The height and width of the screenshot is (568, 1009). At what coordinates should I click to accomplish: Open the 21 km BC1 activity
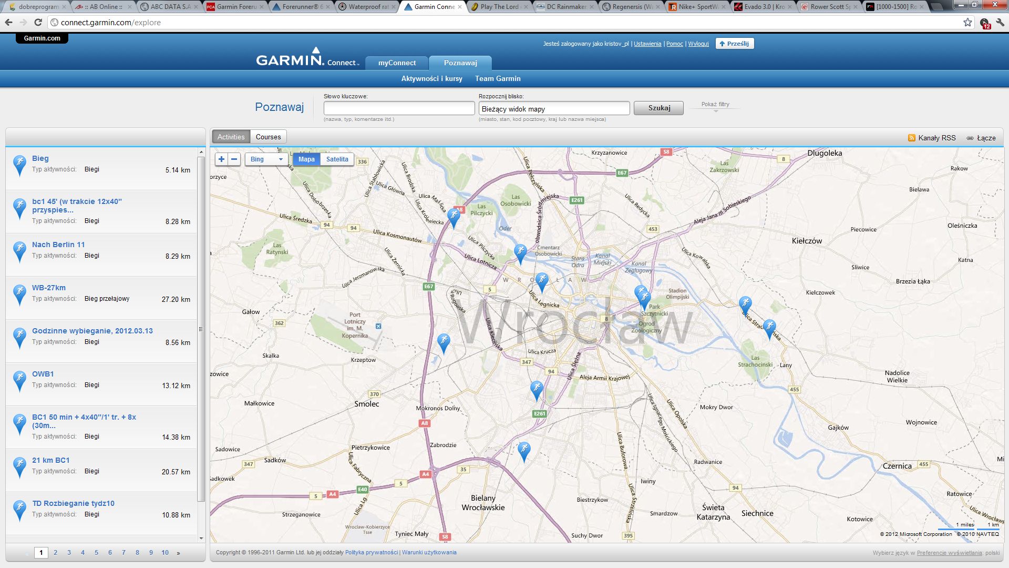coord(51,460)
